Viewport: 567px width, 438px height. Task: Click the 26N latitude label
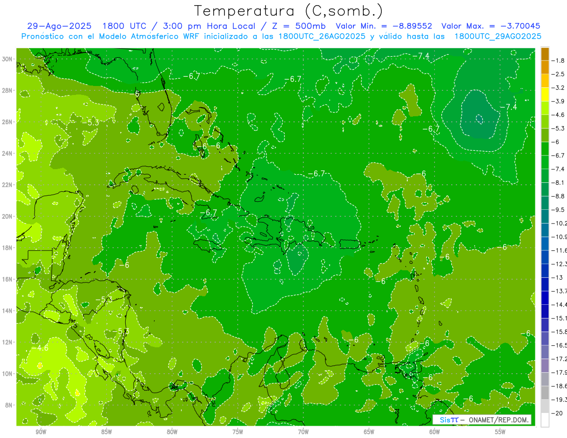[7, 122]
